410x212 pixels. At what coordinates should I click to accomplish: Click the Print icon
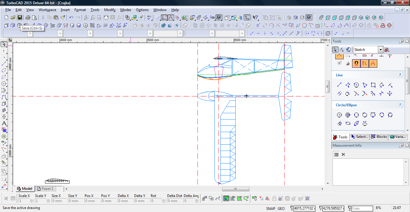pos(28,18)
